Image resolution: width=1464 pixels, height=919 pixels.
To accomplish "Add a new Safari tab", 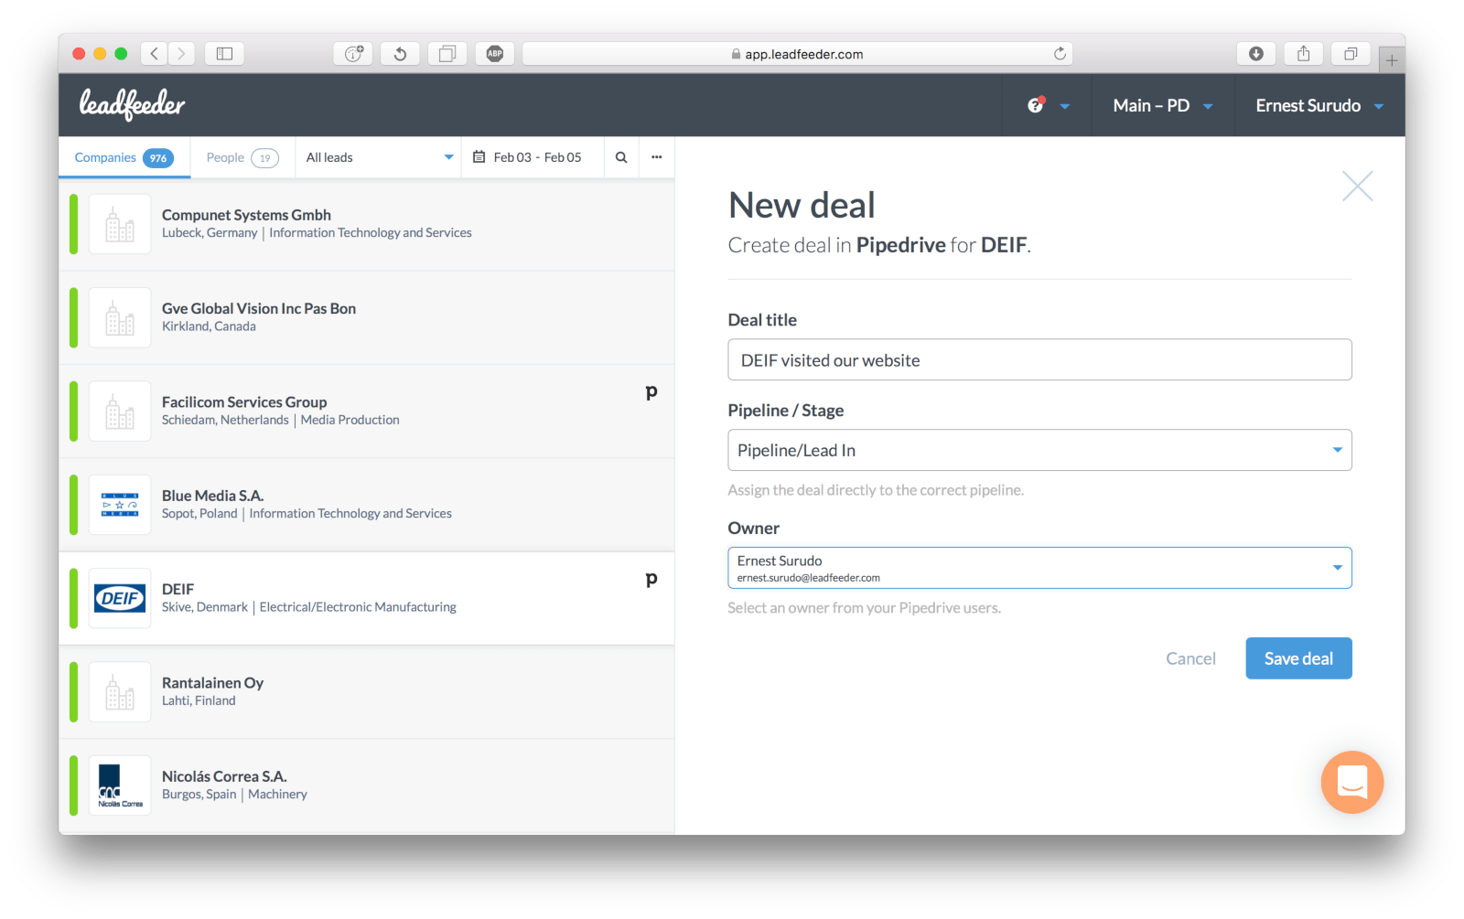I will point(1391,60).
